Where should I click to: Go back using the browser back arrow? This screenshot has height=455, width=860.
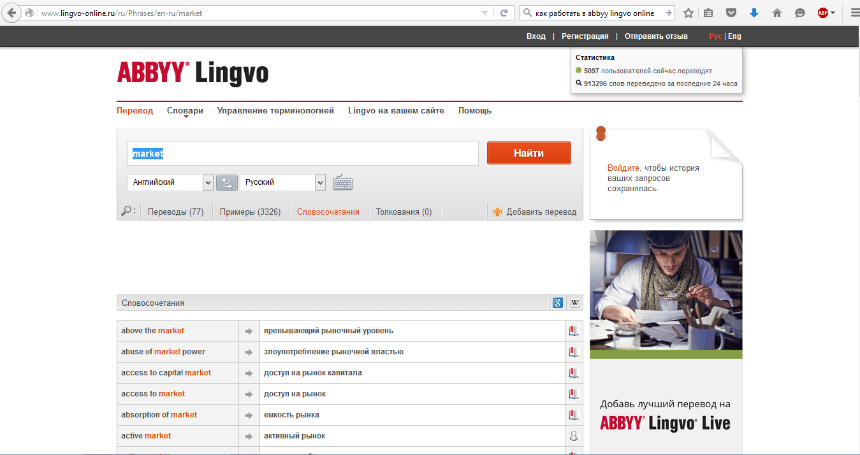[x=11, y=13]
